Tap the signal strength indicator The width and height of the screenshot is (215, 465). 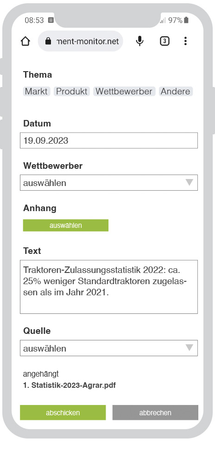(x=163, y=20)
